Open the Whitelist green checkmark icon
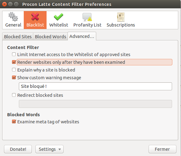The image size is (181, 156). tap(59, 17)
